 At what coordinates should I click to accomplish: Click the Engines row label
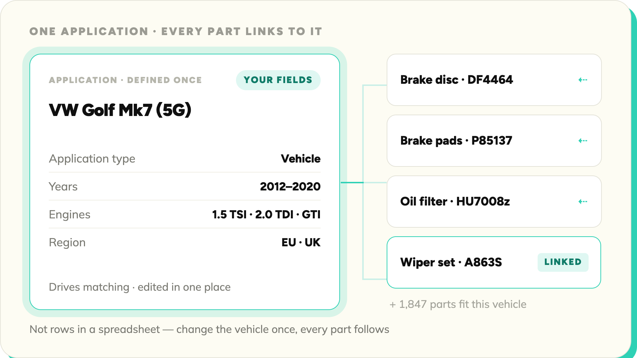pos(70,215)
